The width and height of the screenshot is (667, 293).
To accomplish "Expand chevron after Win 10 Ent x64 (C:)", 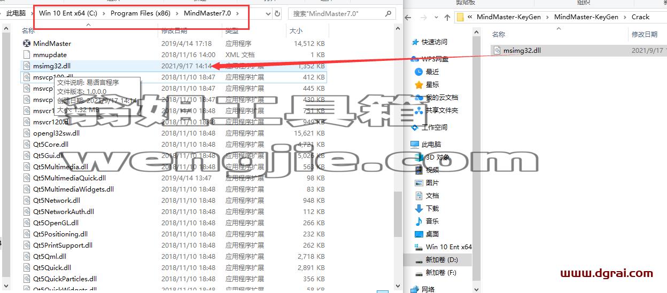I will (x=104, y=13).
